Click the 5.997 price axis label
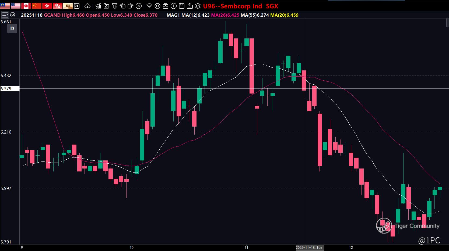This screenshot has height=251, width=449. [6, 188]
